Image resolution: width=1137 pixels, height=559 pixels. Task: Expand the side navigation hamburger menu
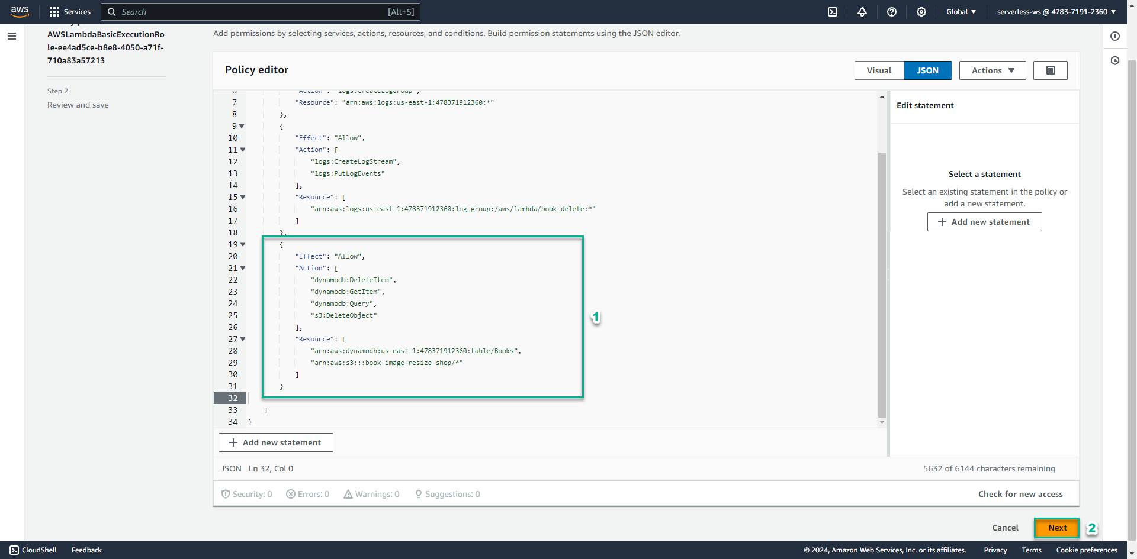tap(12, 36)
